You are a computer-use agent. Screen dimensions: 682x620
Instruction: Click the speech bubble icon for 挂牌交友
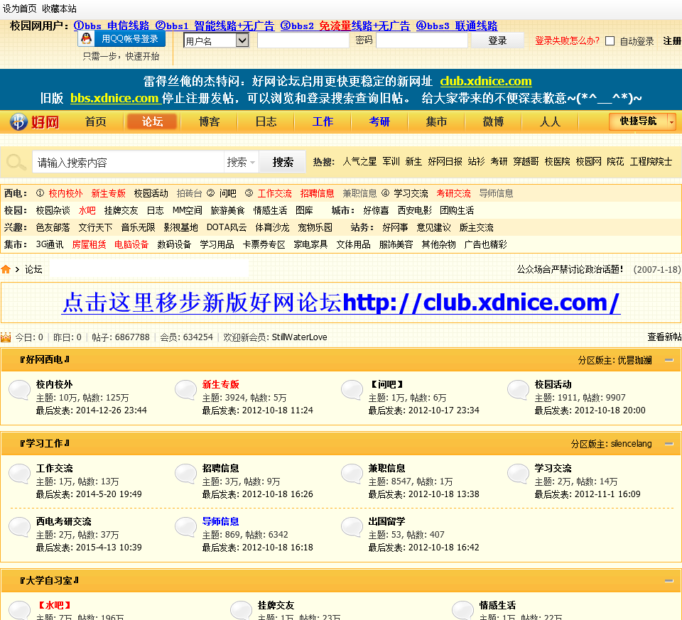[242, 610]
